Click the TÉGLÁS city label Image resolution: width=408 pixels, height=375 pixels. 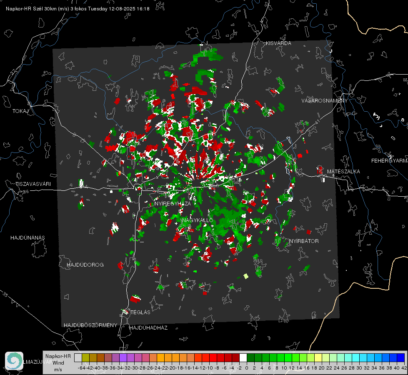(x=140, y=312)
